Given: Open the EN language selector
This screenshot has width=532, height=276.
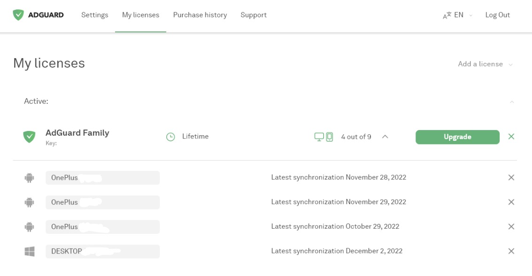Looking at the screenshot, I should click(x=457, y=15).
